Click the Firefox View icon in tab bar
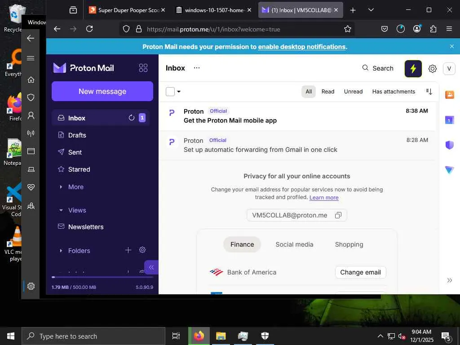 73,10
